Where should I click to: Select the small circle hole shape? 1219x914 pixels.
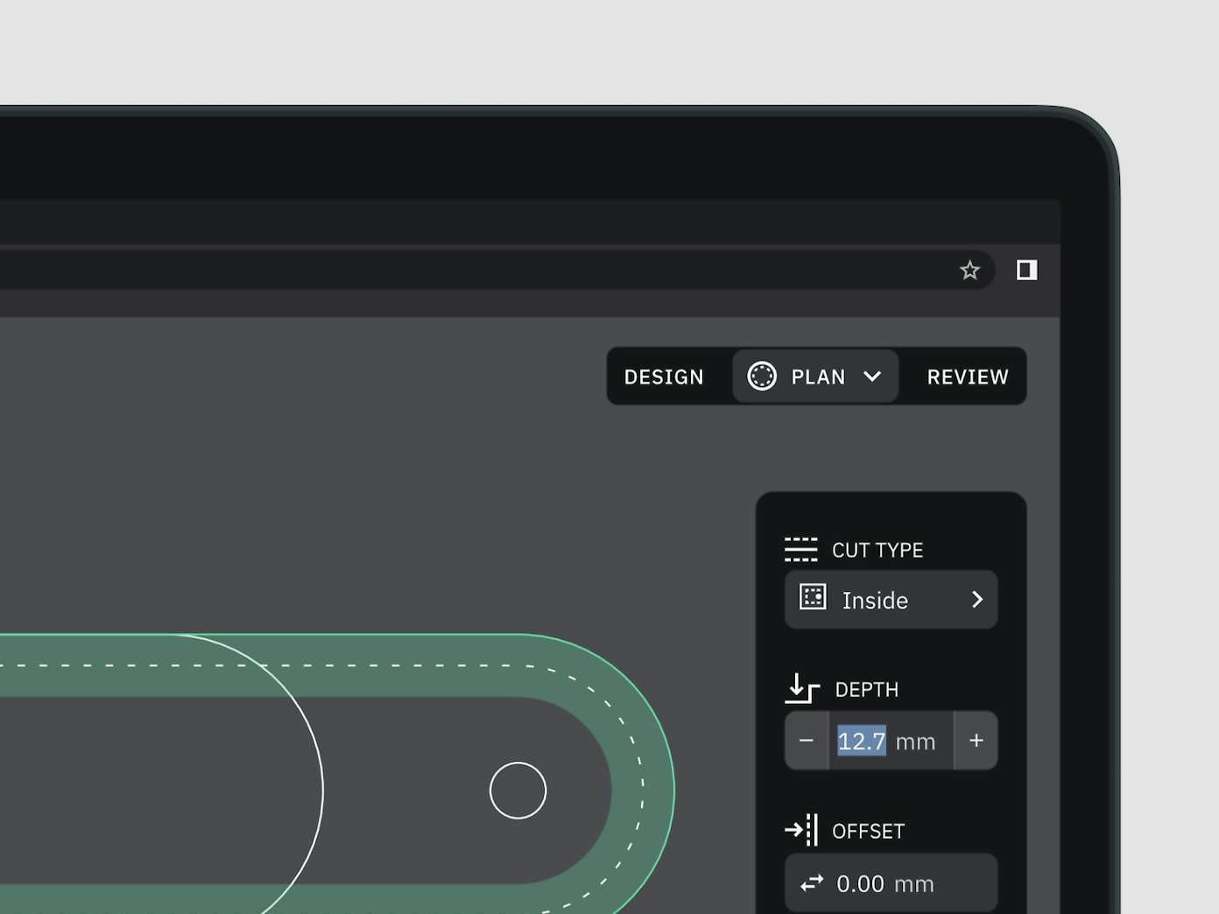518,791
